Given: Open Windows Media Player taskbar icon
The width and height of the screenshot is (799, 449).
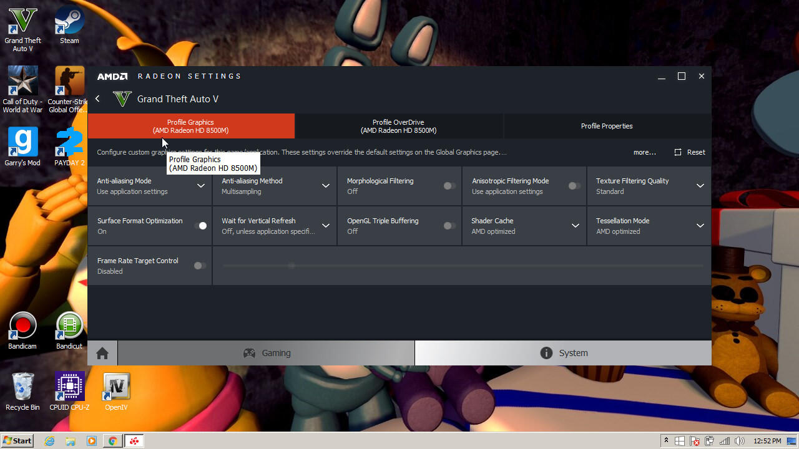Looking at the screenshot, I should tap(92, 441).
